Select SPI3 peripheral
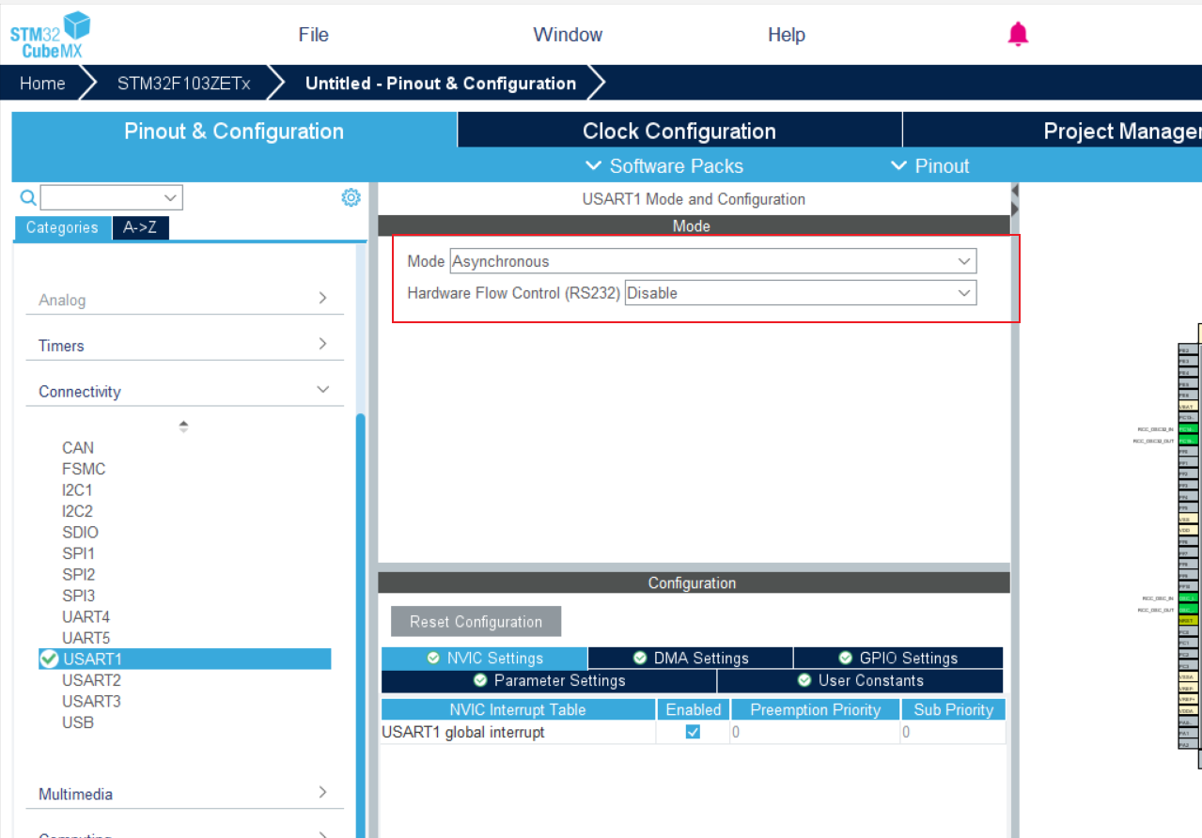Viewport: 1202px width, 838px height. click(78, 596)
